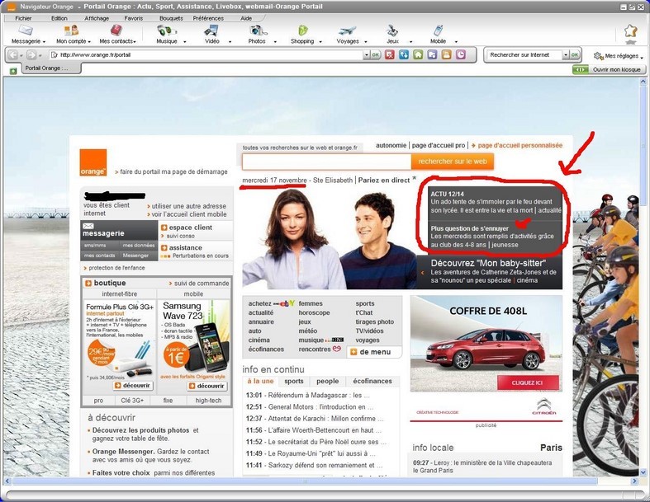Screen dimensions: 650x502
Task: Switch to the écofinances news tab
Action: pos(372,381)
